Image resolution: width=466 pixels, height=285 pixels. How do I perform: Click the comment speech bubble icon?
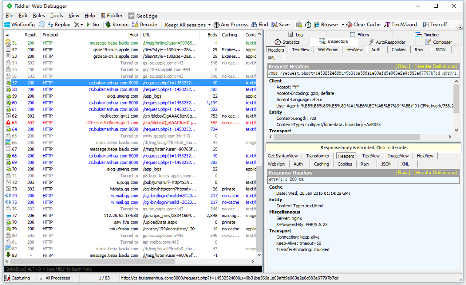click(42, 25)
